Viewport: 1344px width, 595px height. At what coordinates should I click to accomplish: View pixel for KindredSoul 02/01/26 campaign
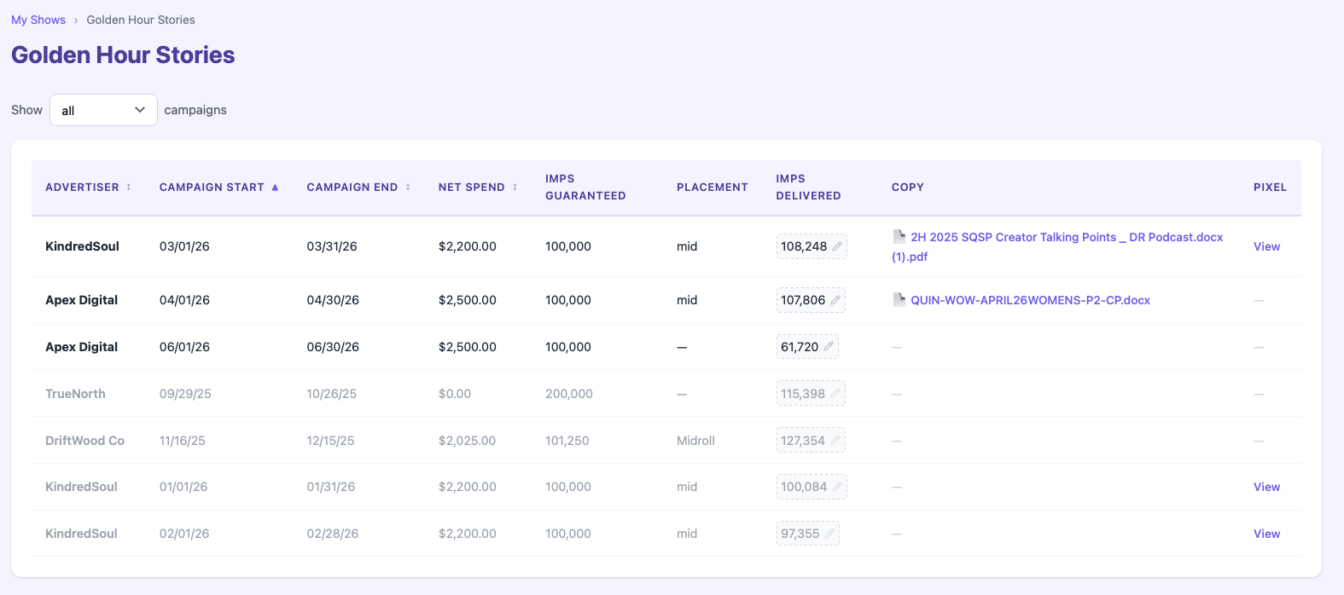(x=1266, y=534)
